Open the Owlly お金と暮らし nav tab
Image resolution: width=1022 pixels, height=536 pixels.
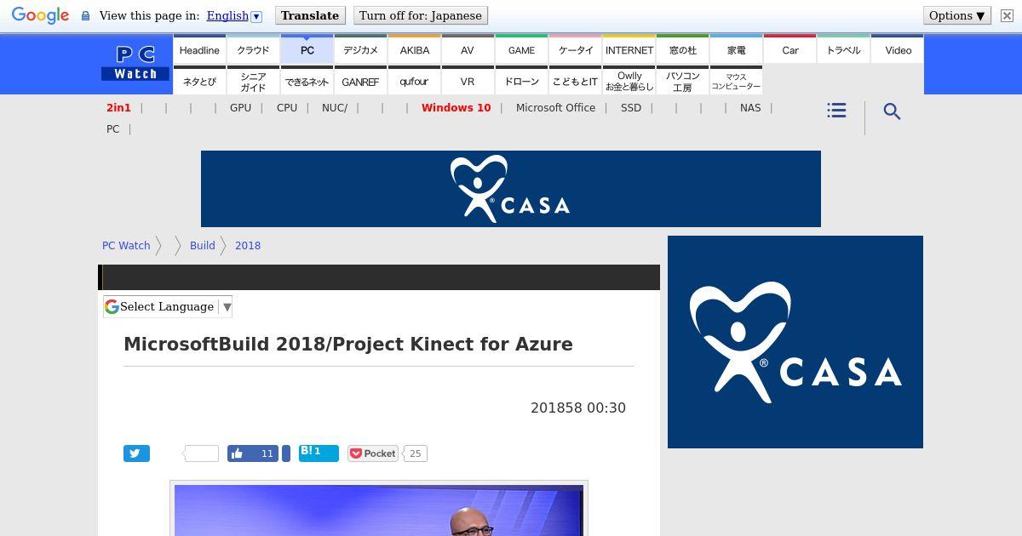click(629, 81)
